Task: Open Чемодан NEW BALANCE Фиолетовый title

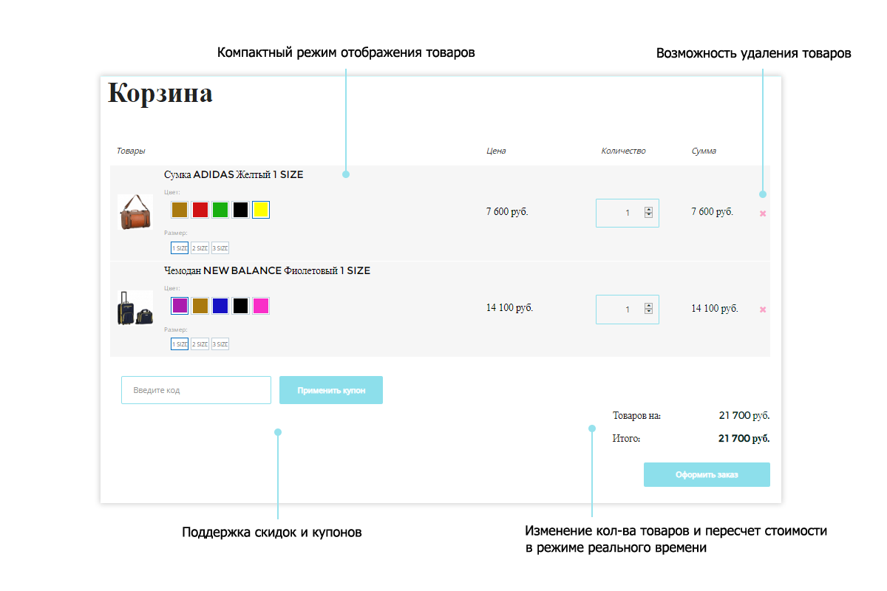Action: (x=267, y=271)
